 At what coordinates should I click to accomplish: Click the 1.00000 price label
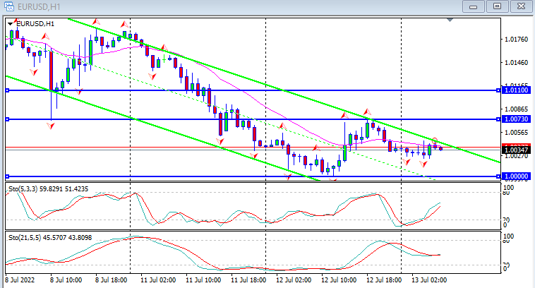click(517, 176)
